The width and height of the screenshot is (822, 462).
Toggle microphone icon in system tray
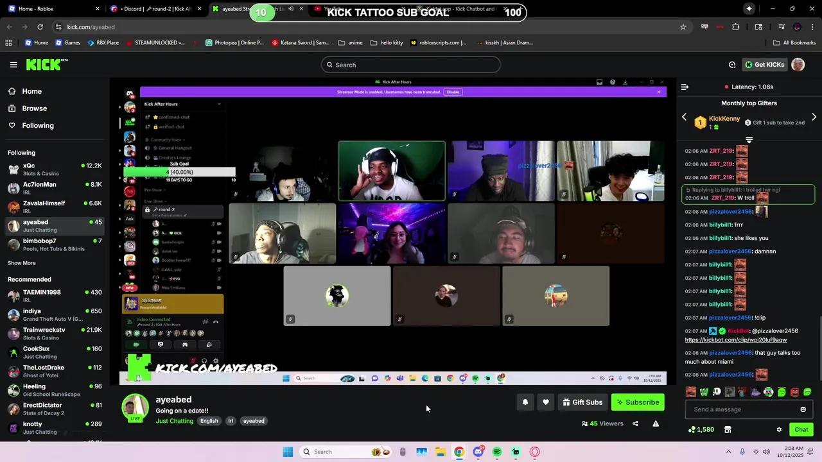[742, 452]
